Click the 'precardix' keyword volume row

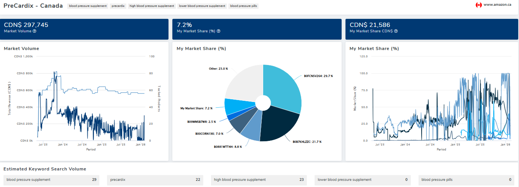coord(155,180)
